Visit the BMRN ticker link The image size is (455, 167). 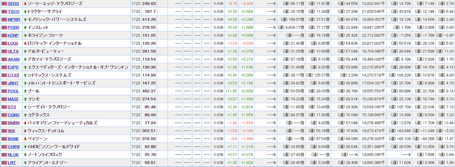pos(14,122)
